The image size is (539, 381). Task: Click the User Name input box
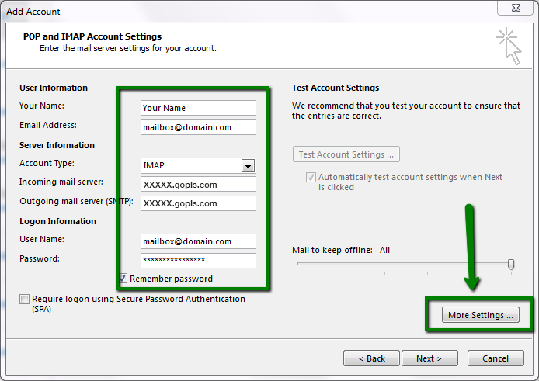pyautogui.click(x=198, y=241)
